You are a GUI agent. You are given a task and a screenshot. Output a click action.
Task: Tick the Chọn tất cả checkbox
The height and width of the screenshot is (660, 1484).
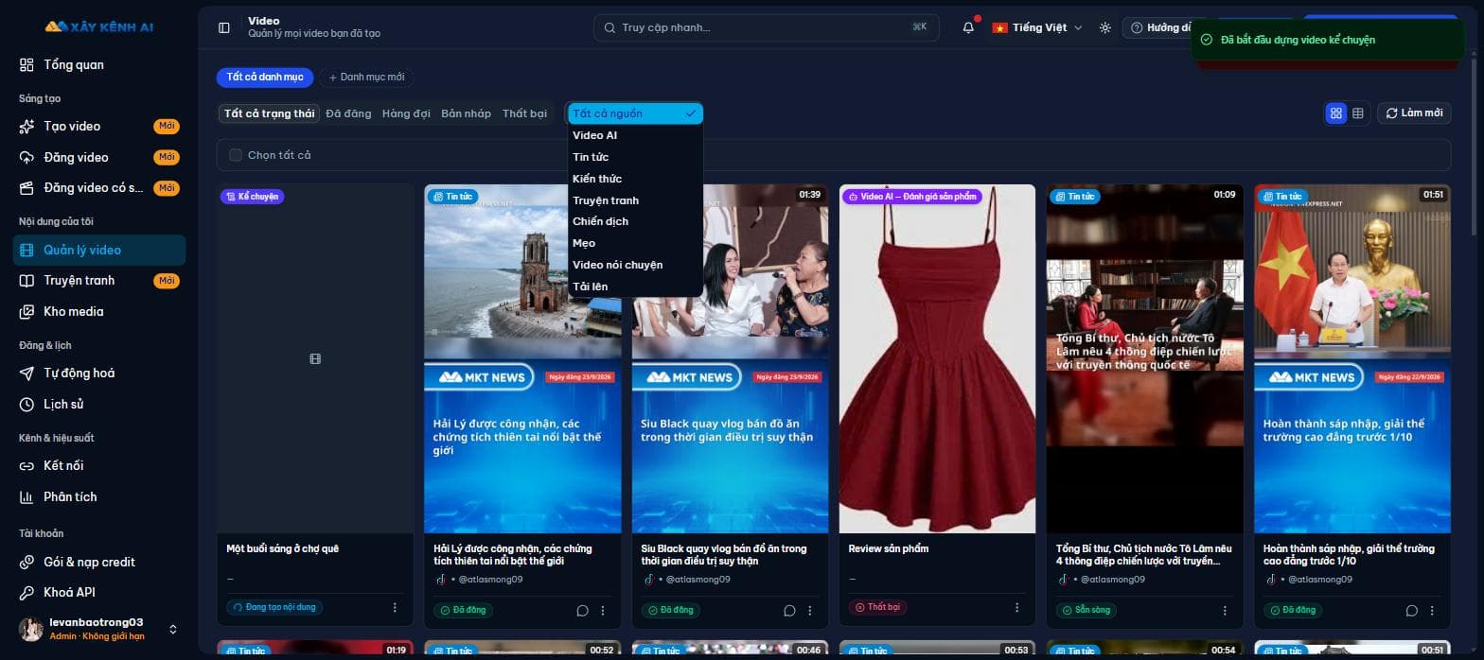(236, 155)
